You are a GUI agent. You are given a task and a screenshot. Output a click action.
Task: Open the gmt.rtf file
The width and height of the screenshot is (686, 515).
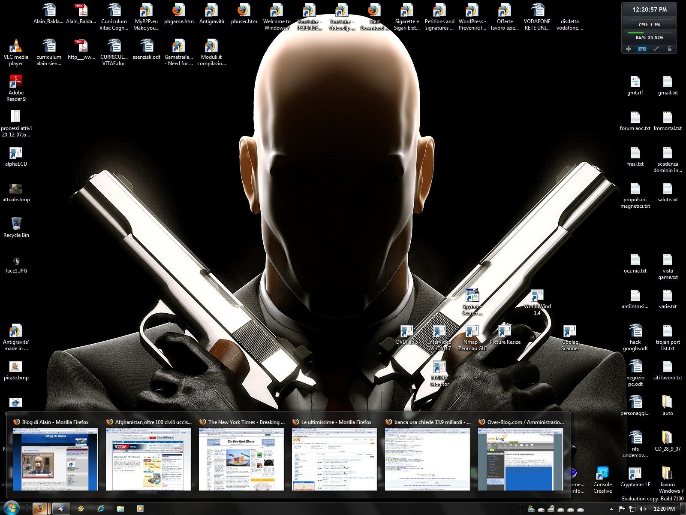pyautogui.click(x=635, y=85)
